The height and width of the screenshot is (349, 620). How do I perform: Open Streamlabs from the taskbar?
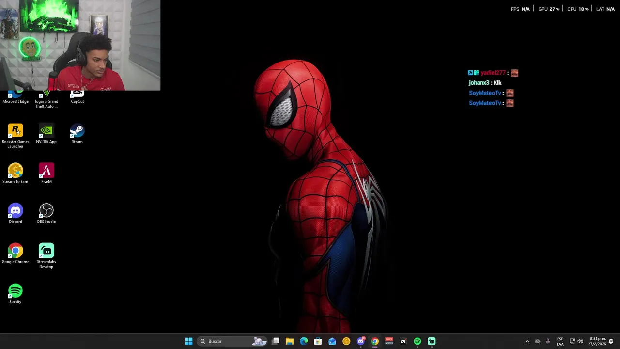432,341
